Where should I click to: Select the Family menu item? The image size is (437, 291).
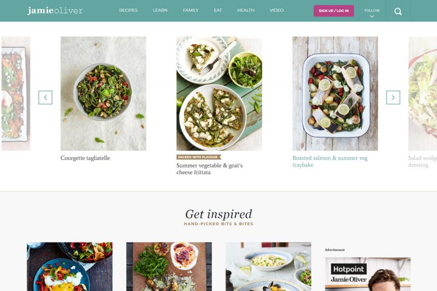tap(191, 10)
